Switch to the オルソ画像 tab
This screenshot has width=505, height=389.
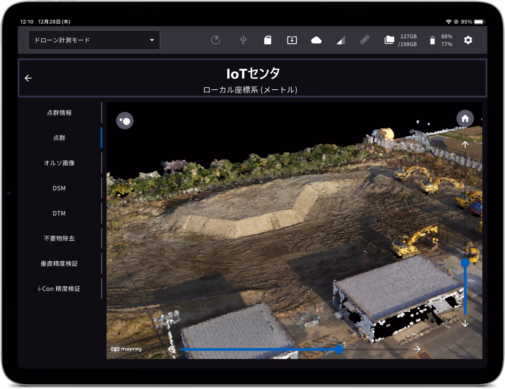tap(59, 163)
